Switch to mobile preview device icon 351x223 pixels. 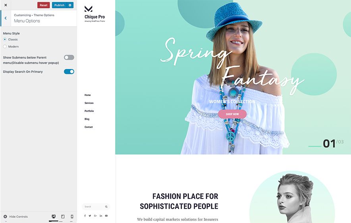coord(72,217)
